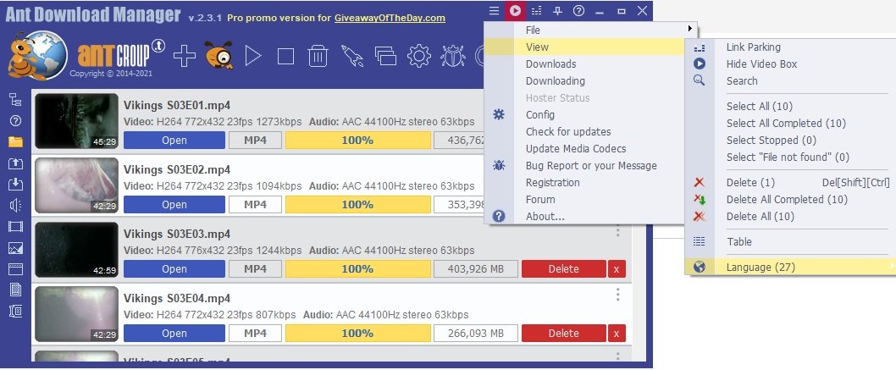Viewport: 896px width, 370px height.
Task: Click the download arrow folder sidebar icon
Action: coord(15,184)
